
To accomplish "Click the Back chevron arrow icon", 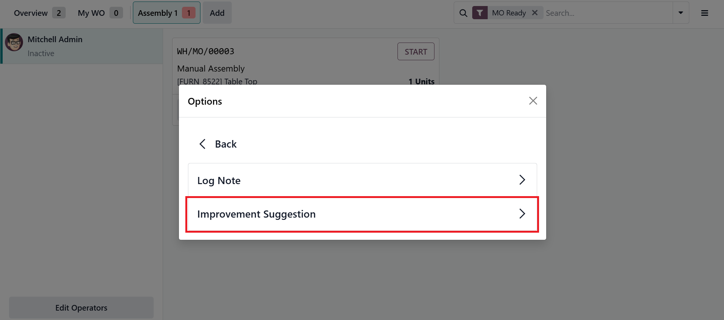I will [x=202, y=143].
